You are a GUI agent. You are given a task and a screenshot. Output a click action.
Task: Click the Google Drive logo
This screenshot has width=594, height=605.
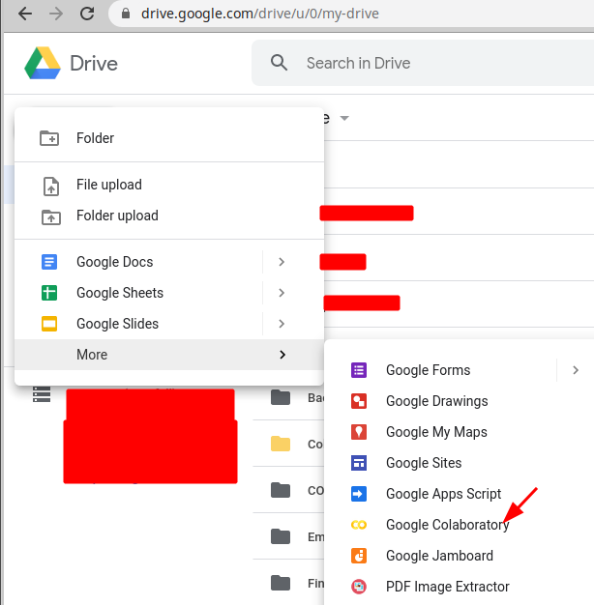click(43, 63)
